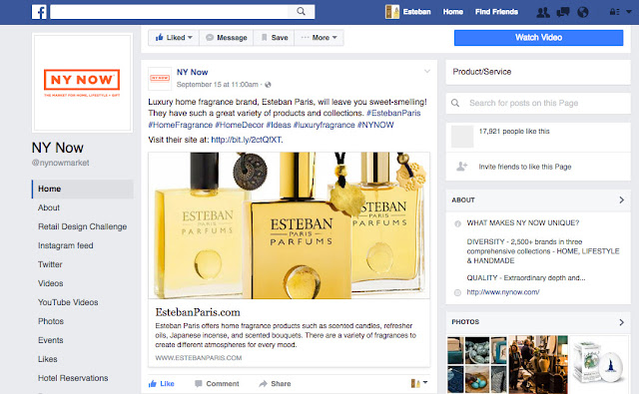Open Retail Design Challenge sidebar tab
Screen dimensions: 639x394
tap(82, 226)
